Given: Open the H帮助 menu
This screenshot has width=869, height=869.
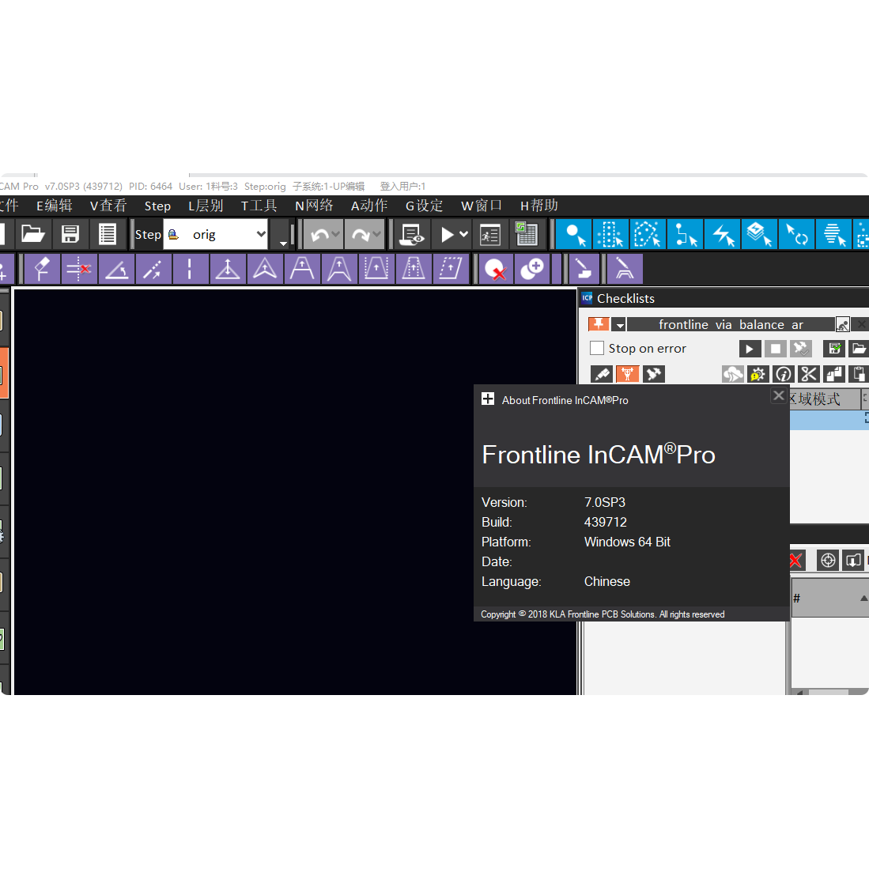Looking at the screenshot, I should point(538,206).
